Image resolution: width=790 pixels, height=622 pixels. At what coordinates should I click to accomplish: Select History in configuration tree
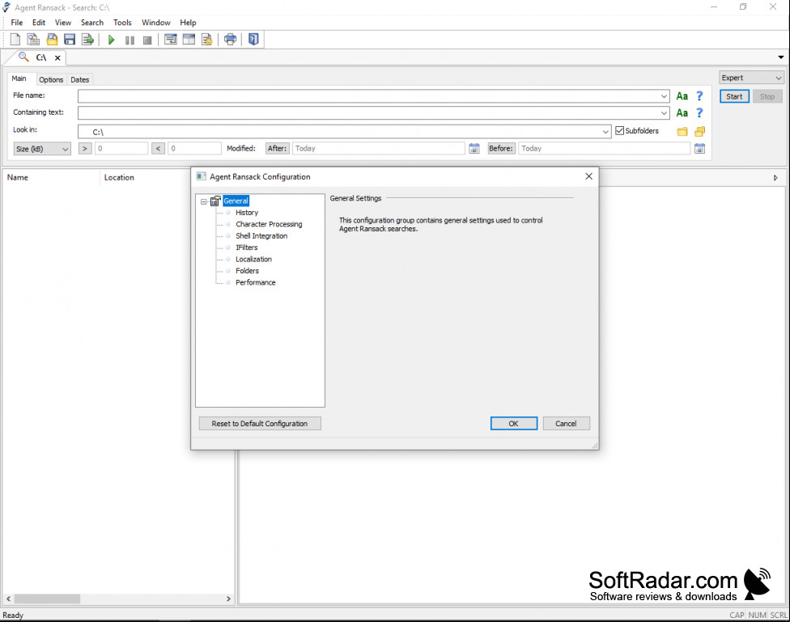pos(247,213)
